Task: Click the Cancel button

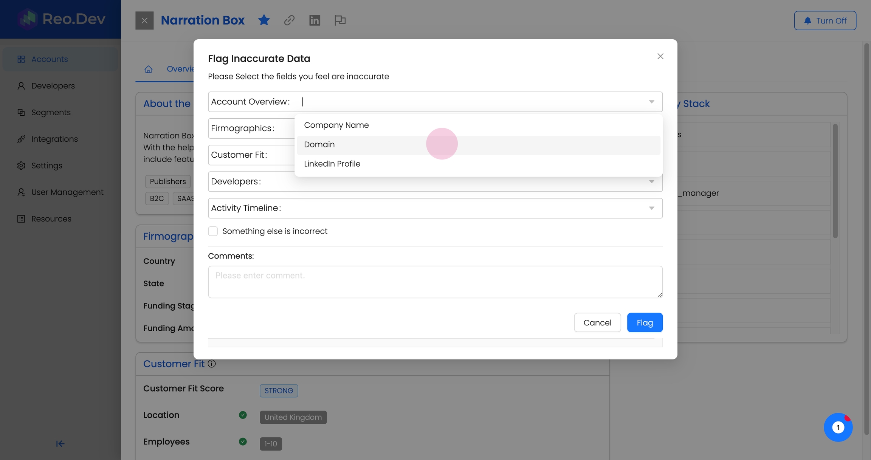Action: [597, 322]
